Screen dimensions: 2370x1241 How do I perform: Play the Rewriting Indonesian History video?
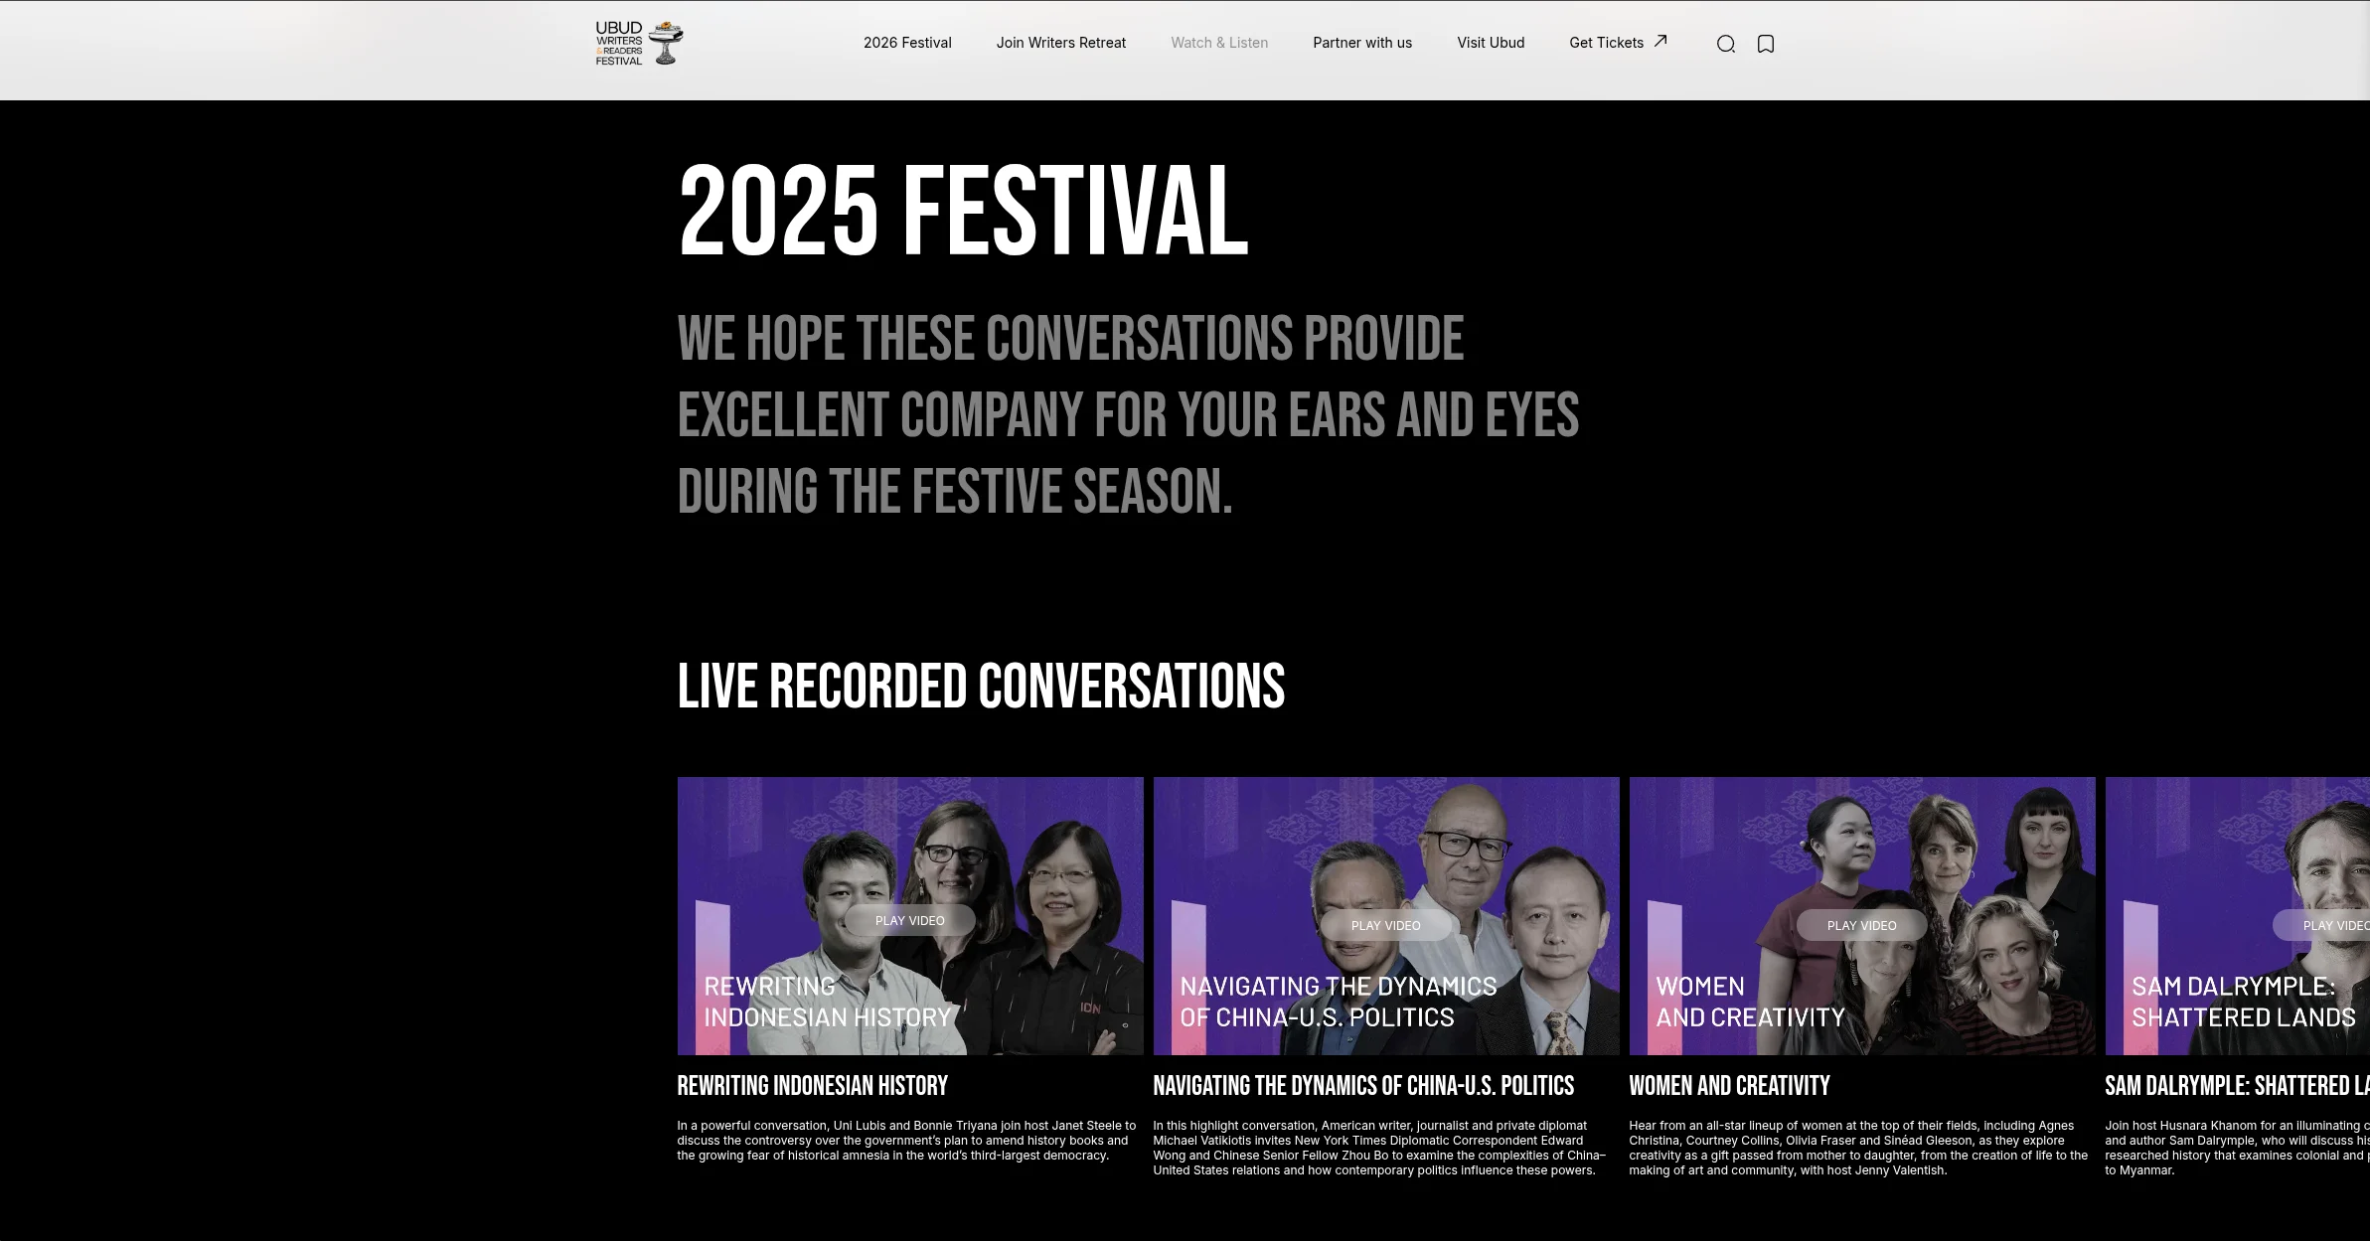tap(910, 920)
